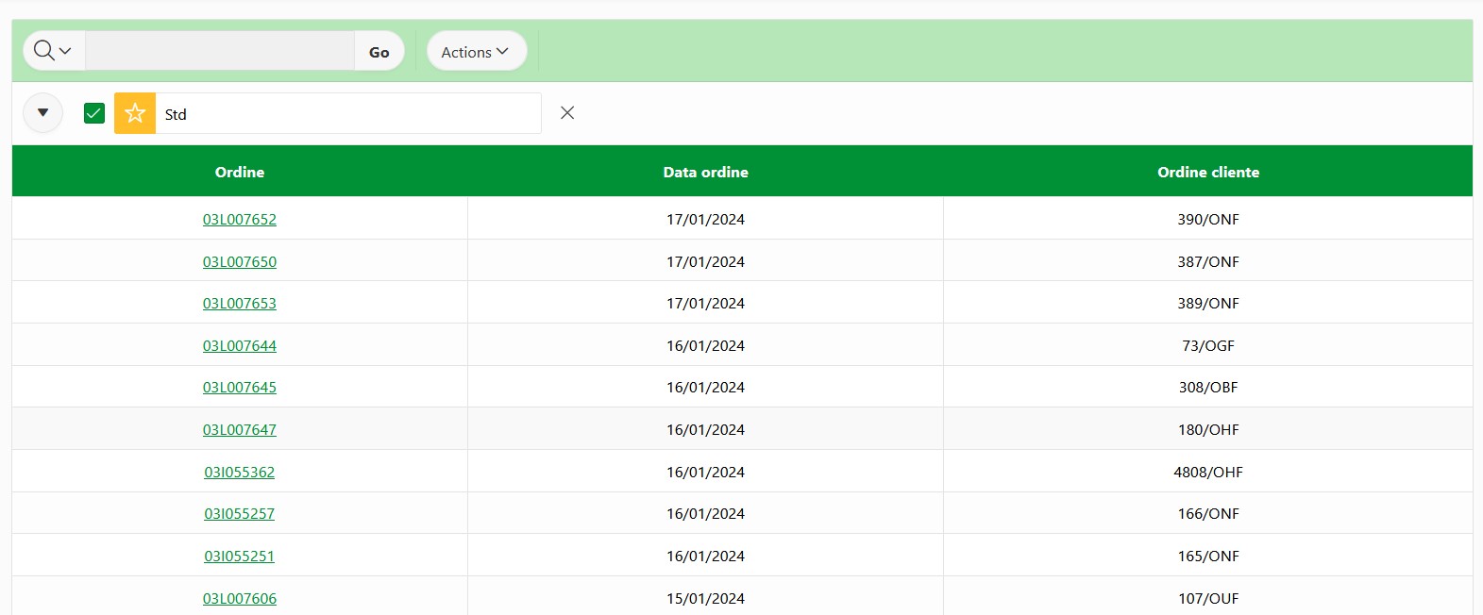The image size is (1483, 615).
Task: Open order 03I055362
Action: coord(240,472)
